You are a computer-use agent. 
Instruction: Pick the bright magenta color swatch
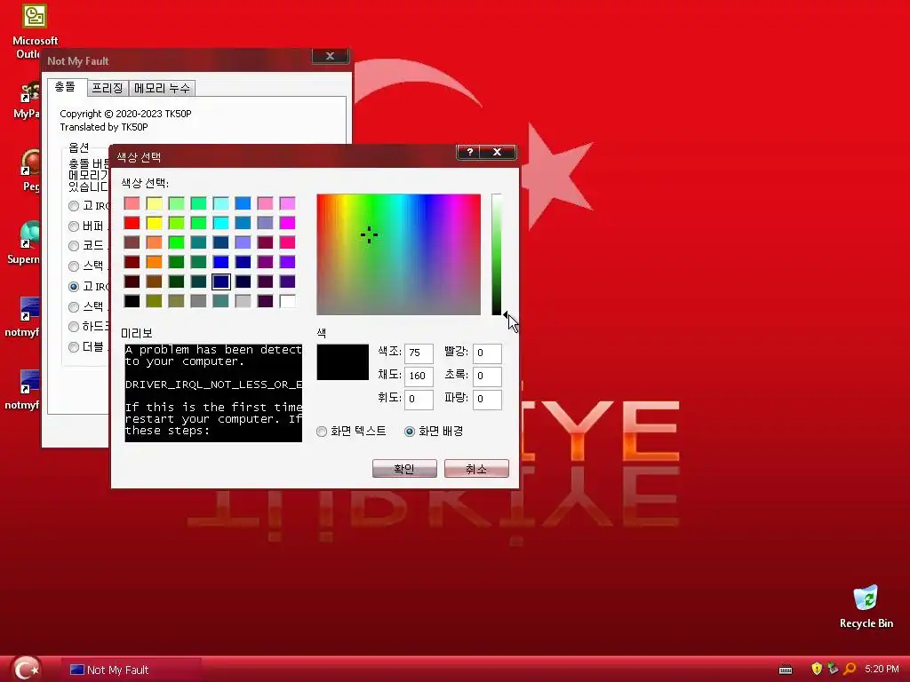tap(287, 223)
